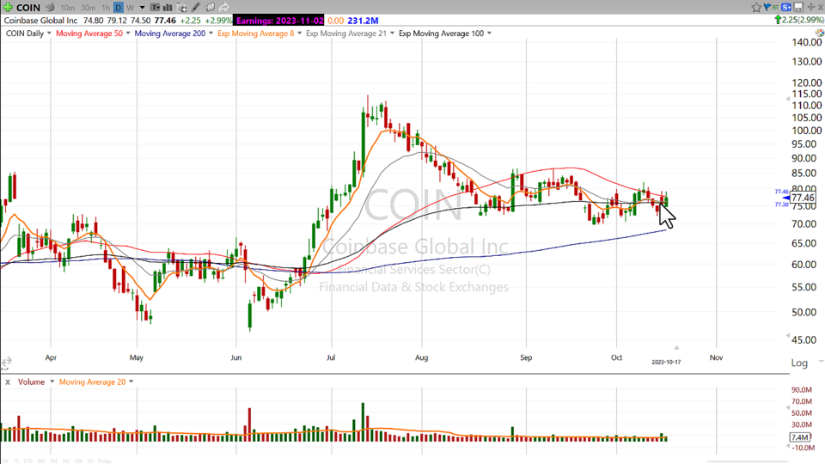825x464 pixels.
Task: Open the add indicator icon
Action: coord(181,8)
